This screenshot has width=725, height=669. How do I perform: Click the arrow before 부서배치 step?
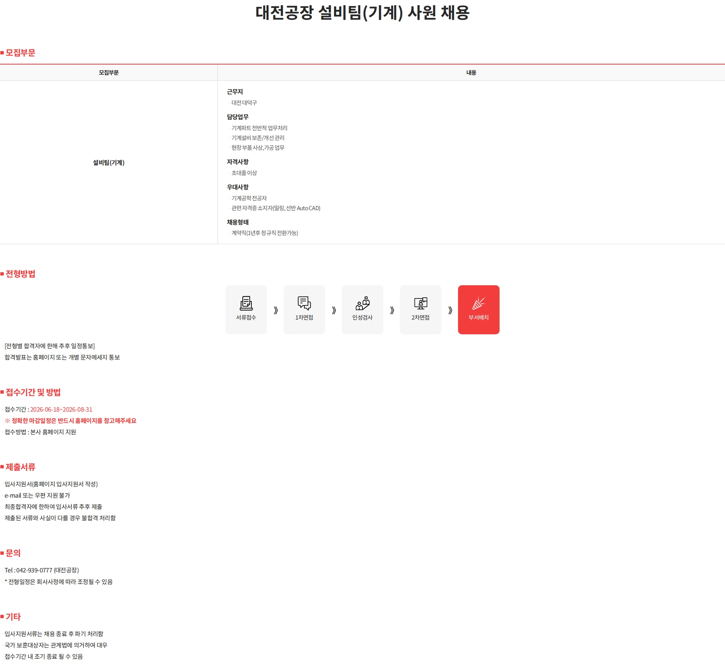pos(450,310)
